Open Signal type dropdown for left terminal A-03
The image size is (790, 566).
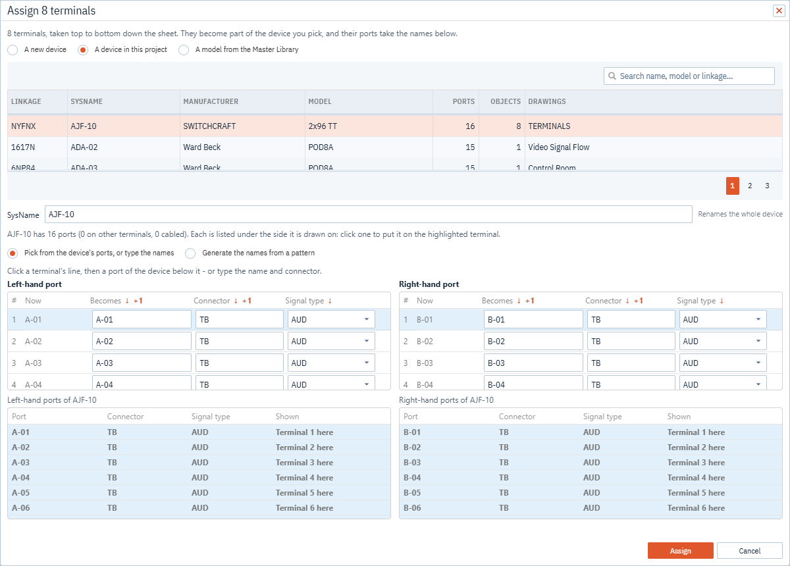pos(331,363)
